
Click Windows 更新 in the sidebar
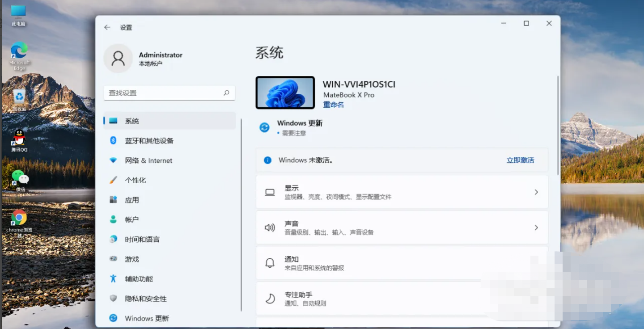147,318
